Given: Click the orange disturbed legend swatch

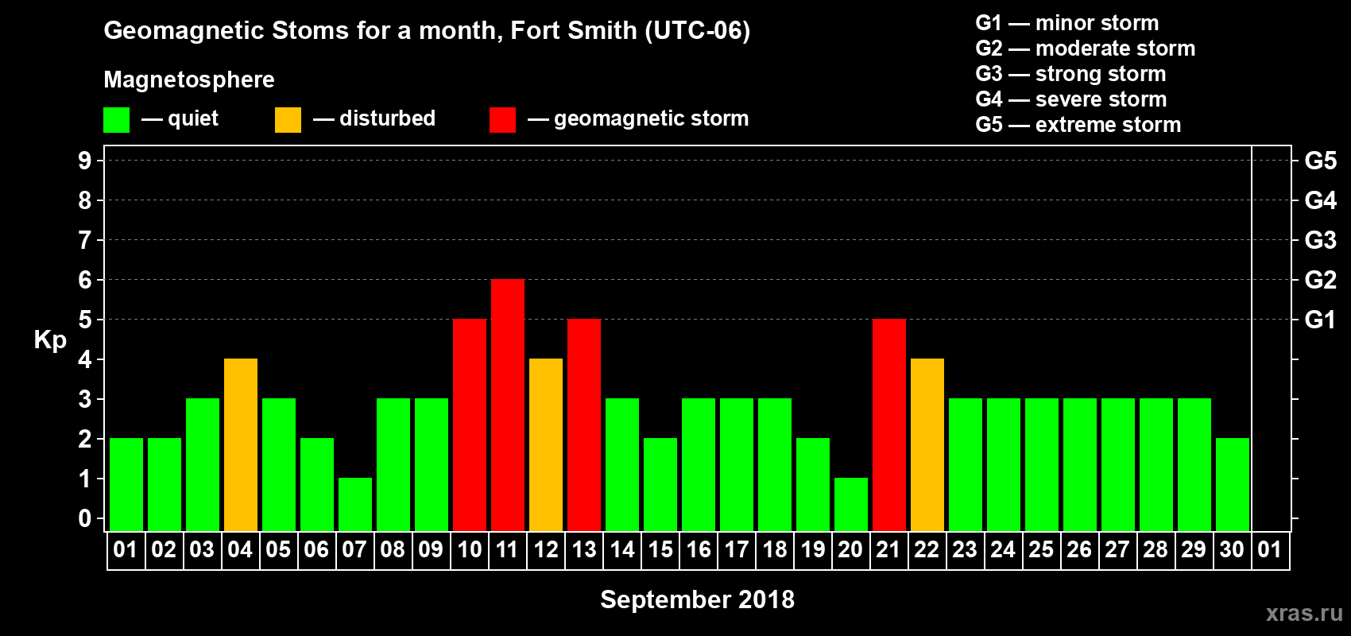Looking at the screenshot, I should pyautogui.click(x=288, y=120).
